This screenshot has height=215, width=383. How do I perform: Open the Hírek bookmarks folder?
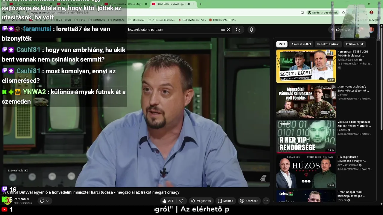pyautogui.click(x=80, y=20)
